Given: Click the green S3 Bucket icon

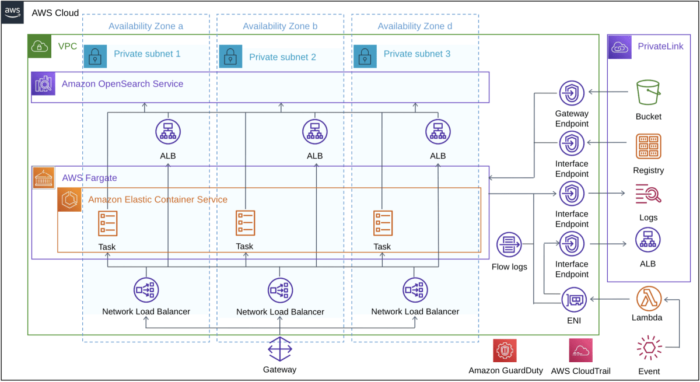Looking at the screenshot, I should pos(649,93).
